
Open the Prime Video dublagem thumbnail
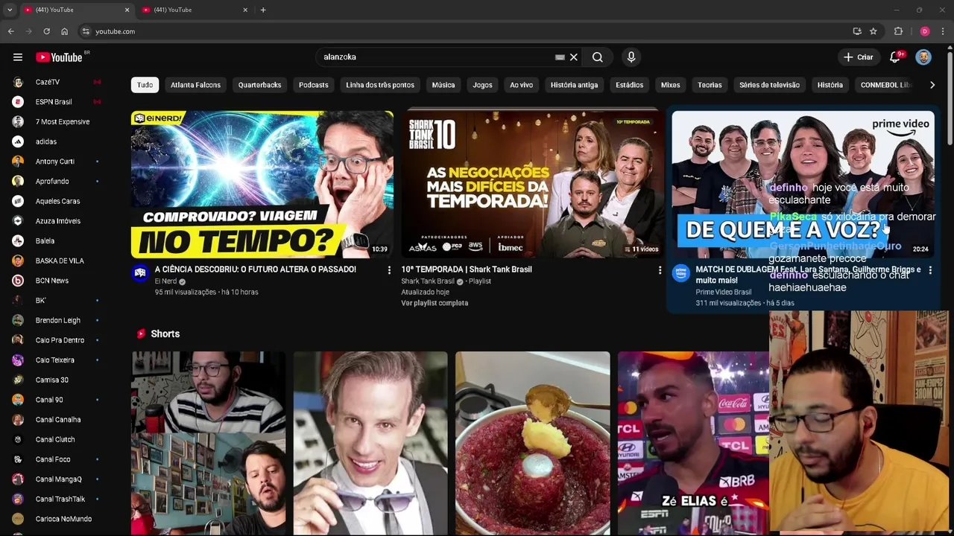803,185
